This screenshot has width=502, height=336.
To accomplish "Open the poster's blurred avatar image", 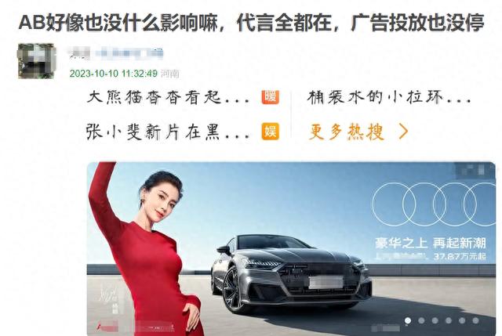I will pyautogui.click(x=36, y=61).
